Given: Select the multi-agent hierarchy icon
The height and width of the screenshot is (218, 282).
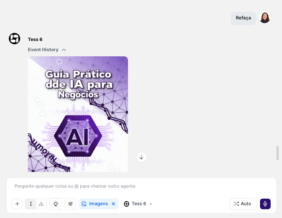Looking at the screenshot, I should click(x=41, y=204).
